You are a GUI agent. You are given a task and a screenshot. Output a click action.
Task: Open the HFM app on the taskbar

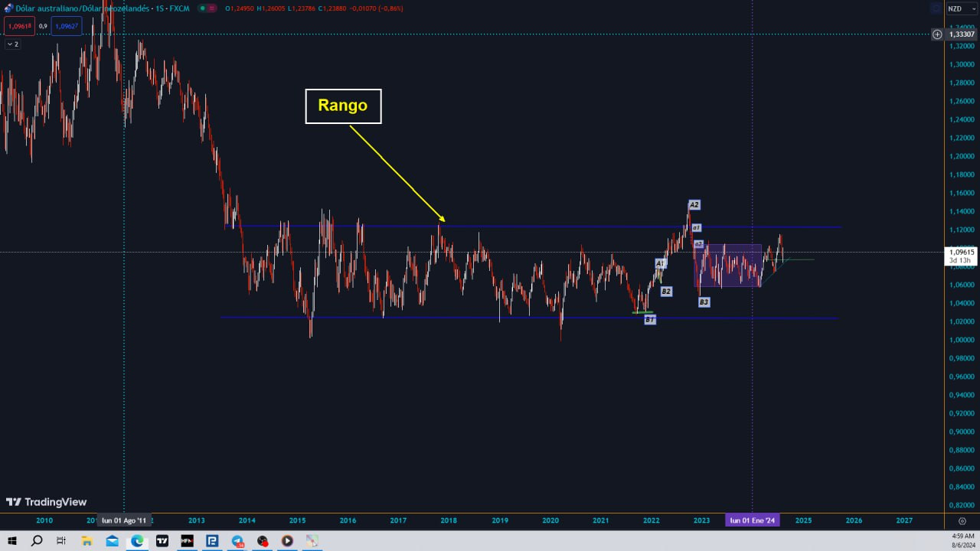coord(187,541)
